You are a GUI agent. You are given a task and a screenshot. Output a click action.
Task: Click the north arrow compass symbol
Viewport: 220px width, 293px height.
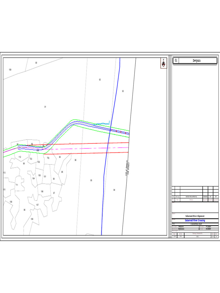click(164, 63)
